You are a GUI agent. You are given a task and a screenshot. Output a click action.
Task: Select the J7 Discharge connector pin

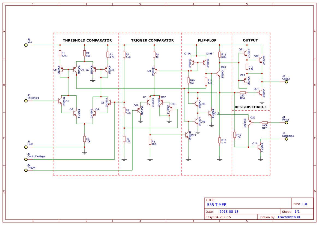pyautogui.click(x=287, y=139)
